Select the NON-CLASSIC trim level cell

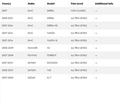78,11
